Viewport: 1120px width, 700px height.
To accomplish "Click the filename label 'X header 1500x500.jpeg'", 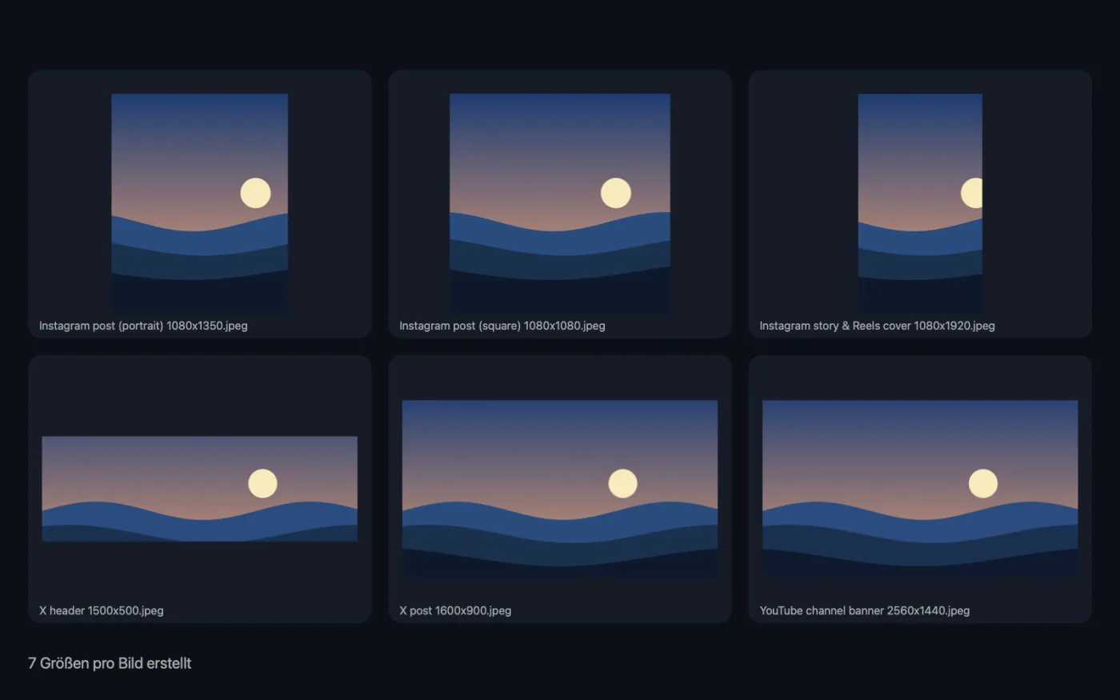I will pyautogui.click(x=102, y=610).
